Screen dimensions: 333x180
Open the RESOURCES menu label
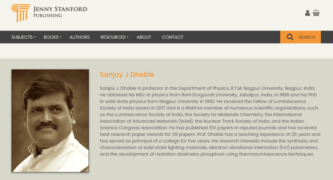coord(113,37)
